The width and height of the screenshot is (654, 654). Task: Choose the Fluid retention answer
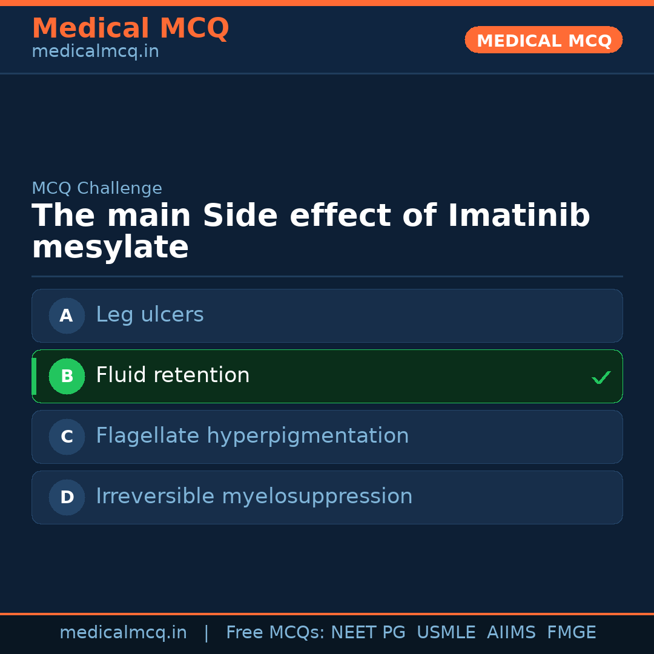tap(173, 375)
